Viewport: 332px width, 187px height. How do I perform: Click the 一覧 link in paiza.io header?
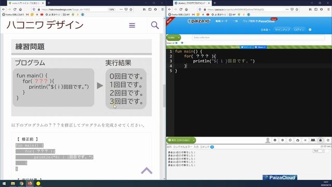point(236,21)
